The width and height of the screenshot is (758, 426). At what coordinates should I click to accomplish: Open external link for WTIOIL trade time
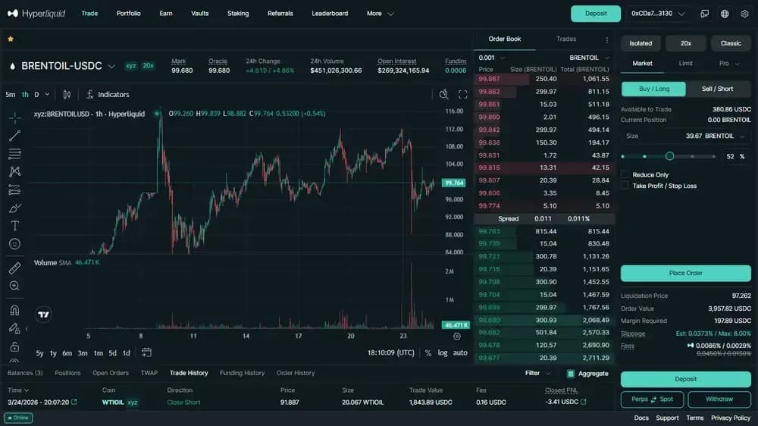74,402
